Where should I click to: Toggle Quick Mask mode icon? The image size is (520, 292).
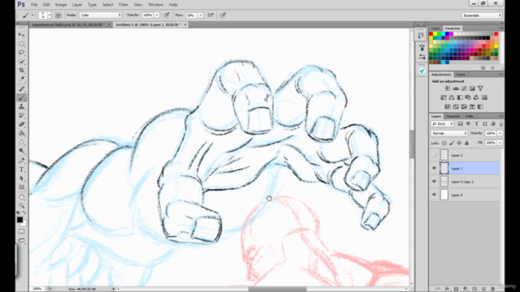(x=22, y=231)
